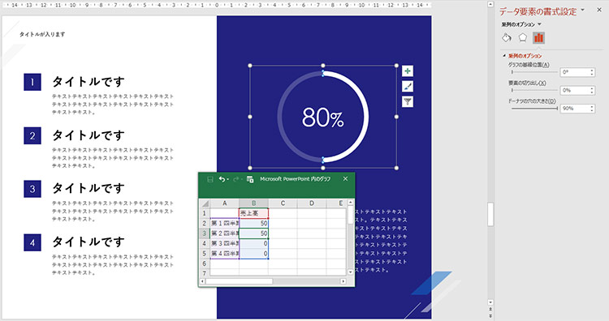Click the heading beside number box 1
The width and height of the screenshot is (609, 321).
point(89,81)
